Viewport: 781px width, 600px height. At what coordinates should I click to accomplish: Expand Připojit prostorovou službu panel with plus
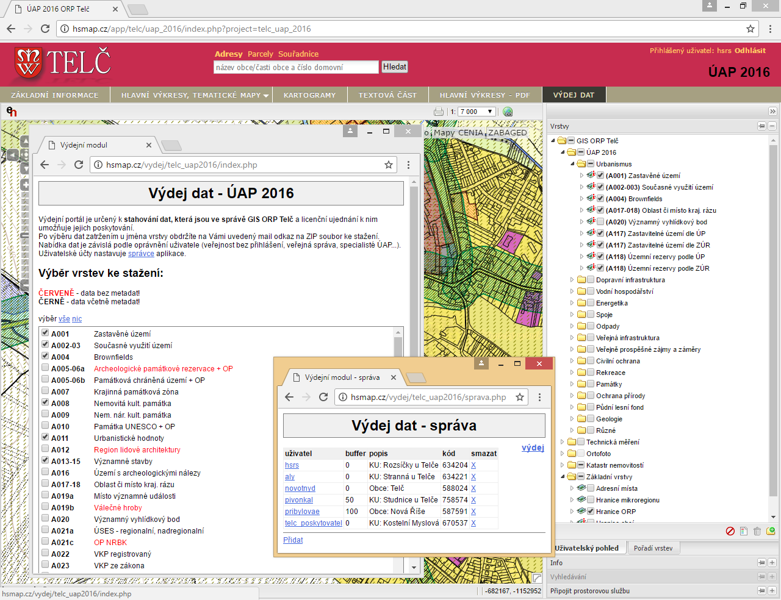[772, 591]
